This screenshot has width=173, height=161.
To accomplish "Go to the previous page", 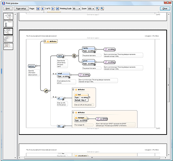I will tap(43, 8).
